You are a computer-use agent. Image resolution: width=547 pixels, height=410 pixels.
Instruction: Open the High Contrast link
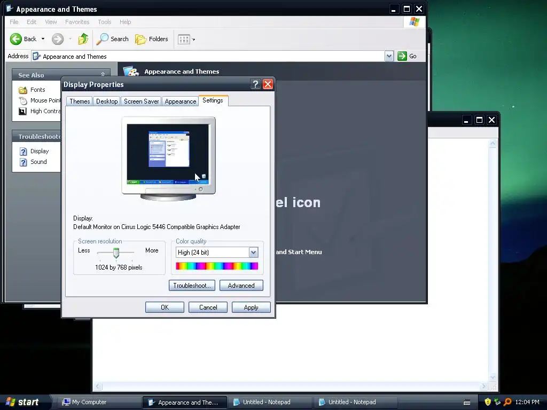45,111
